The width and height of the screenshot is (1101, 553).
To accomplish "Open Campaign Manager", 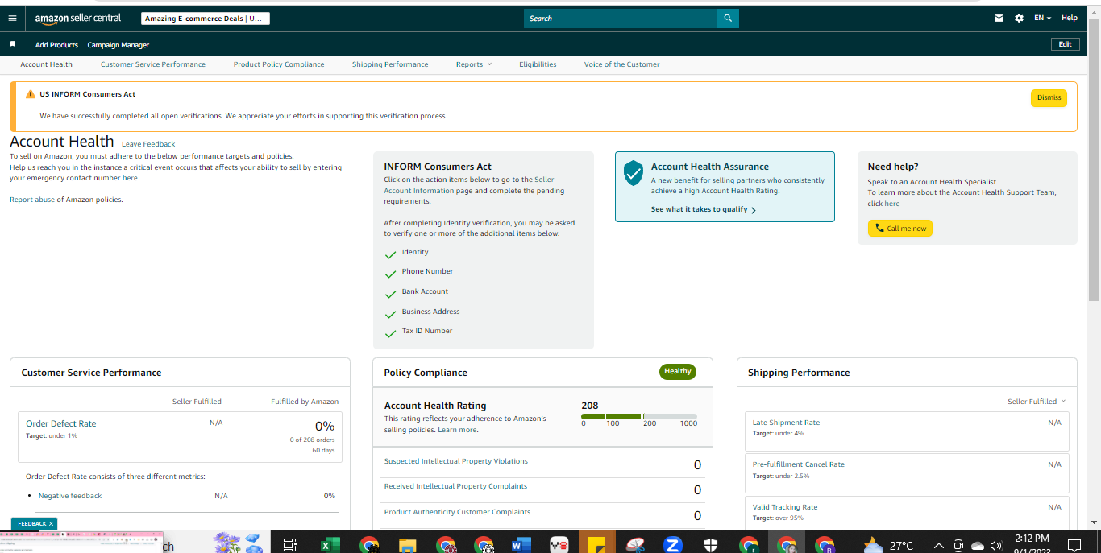I will coord(118,45).
